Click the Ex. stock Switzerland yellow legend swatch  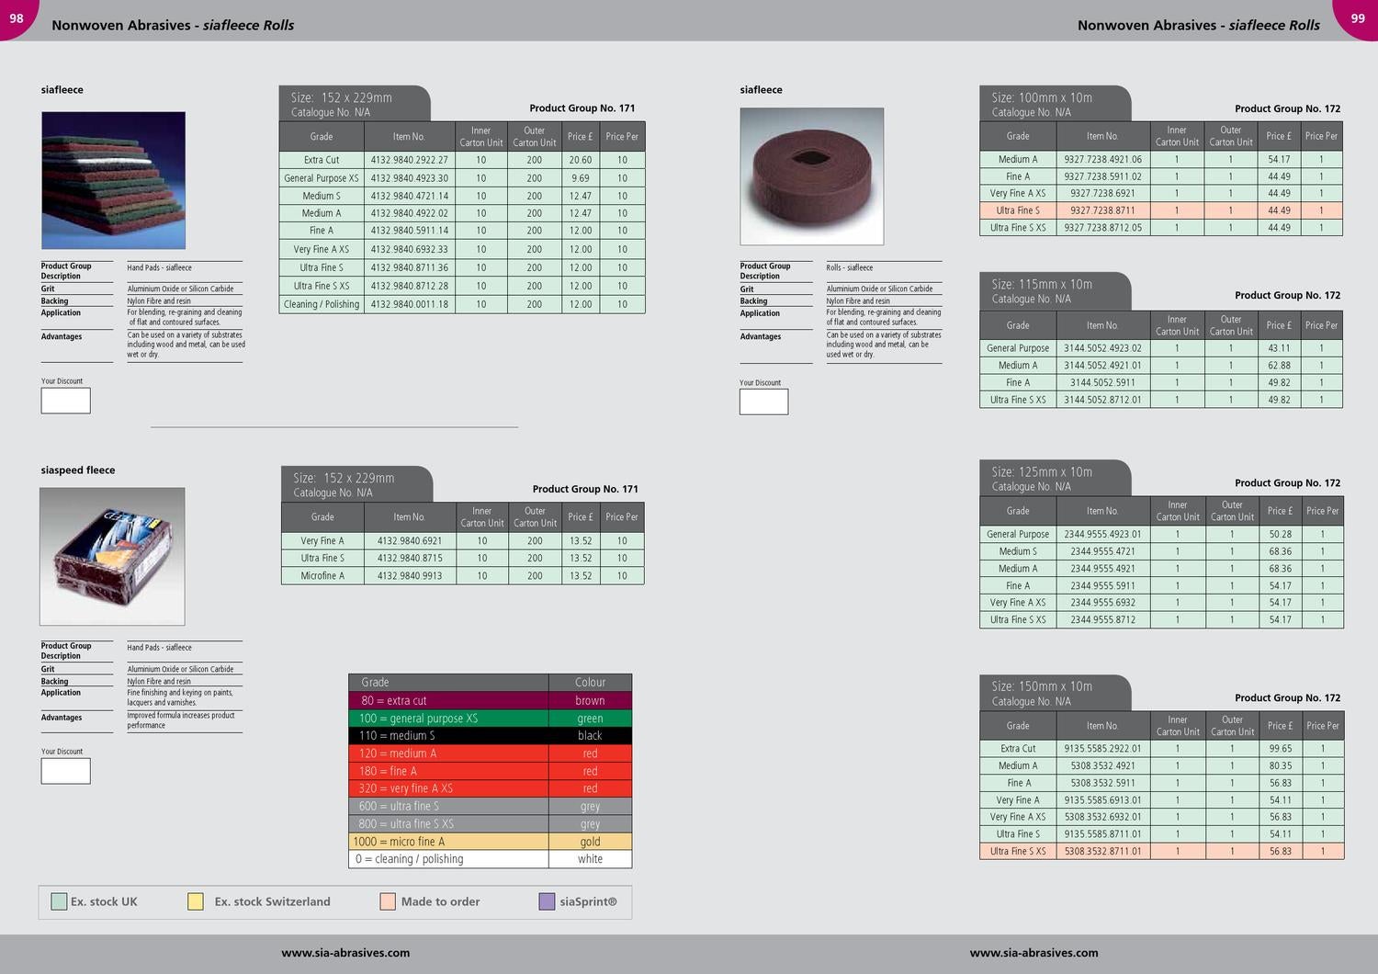coord(195,901)
